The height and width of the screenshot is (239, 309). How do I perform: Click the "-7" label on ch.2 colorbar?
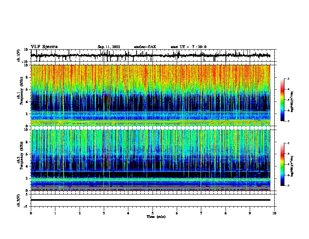(288, 186)
